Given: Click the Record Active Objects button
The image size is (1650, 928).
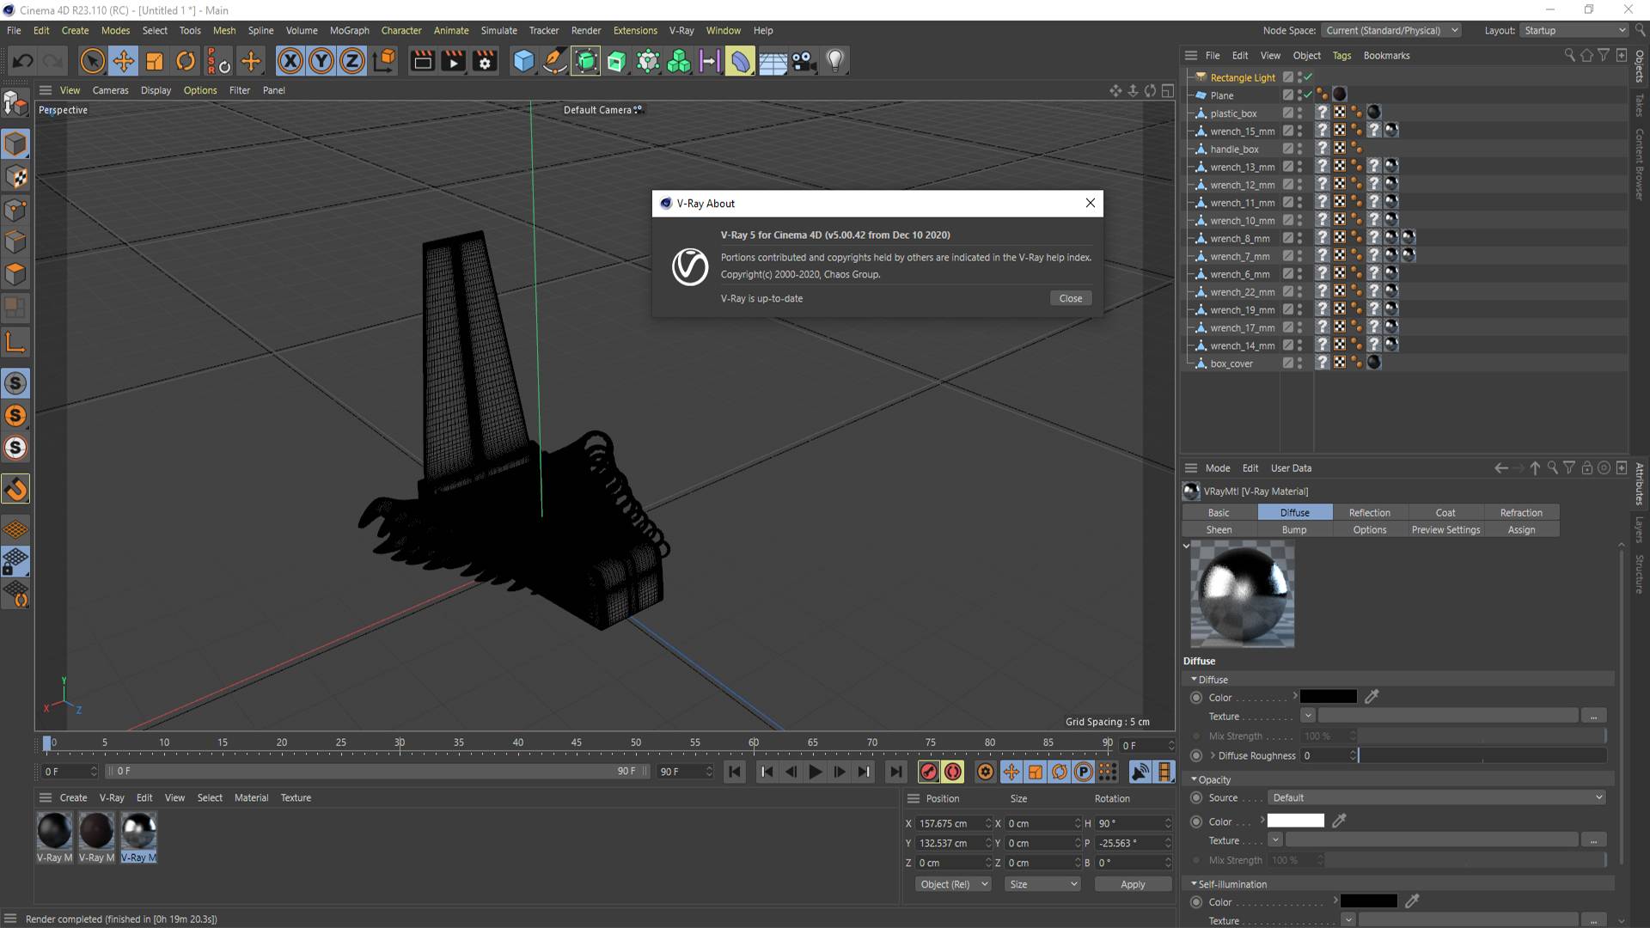Looking at the screenshot, I should [928, 772].
